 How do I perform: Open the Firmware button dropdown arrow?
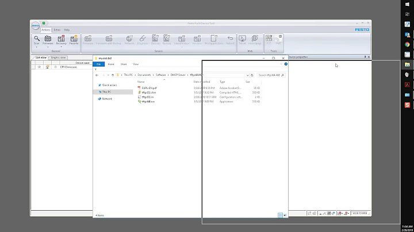tap(48, 47)
